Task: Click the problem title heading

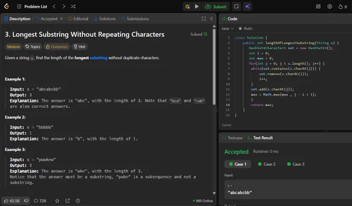Action: (x=84, y=34)
